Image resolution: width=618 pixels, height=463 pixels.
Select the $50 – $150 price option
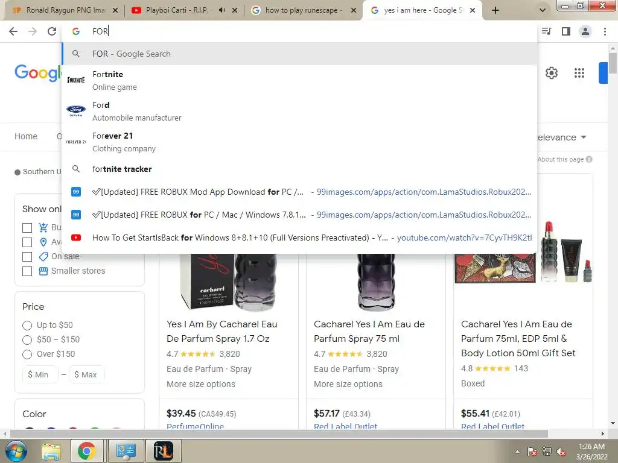tap(27, 340)
